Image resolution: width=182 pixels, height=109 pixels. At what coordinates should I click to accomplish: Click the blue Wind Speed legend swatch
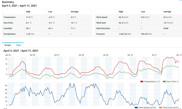point(136,107)
